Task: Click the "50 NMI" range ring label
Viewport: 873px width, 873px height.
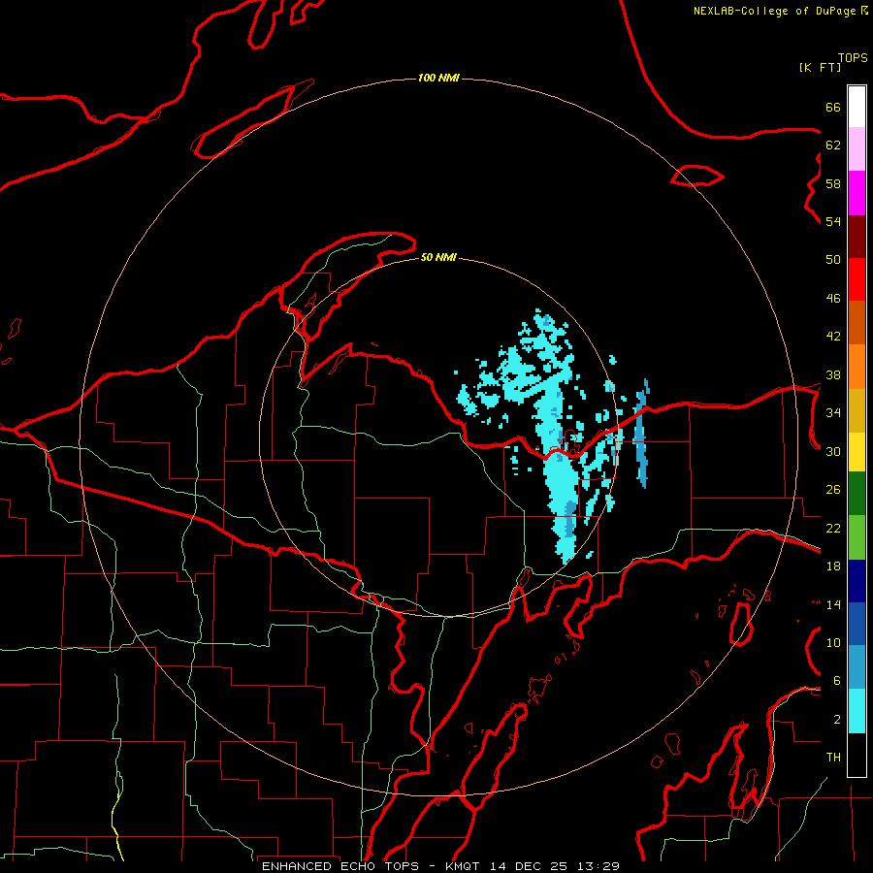Action: (438, 257)
